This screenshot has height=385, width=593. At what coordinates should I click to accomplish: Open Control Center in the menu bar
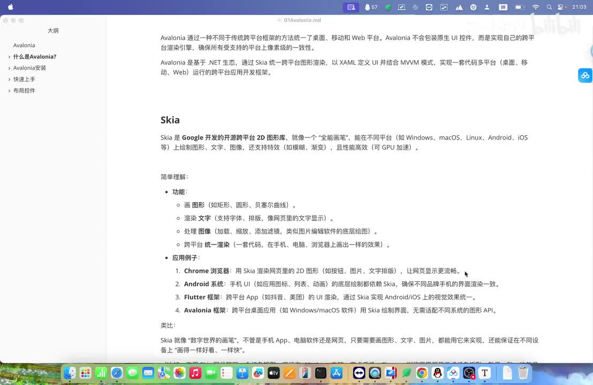pyautogui.click(x=561, y=7)
